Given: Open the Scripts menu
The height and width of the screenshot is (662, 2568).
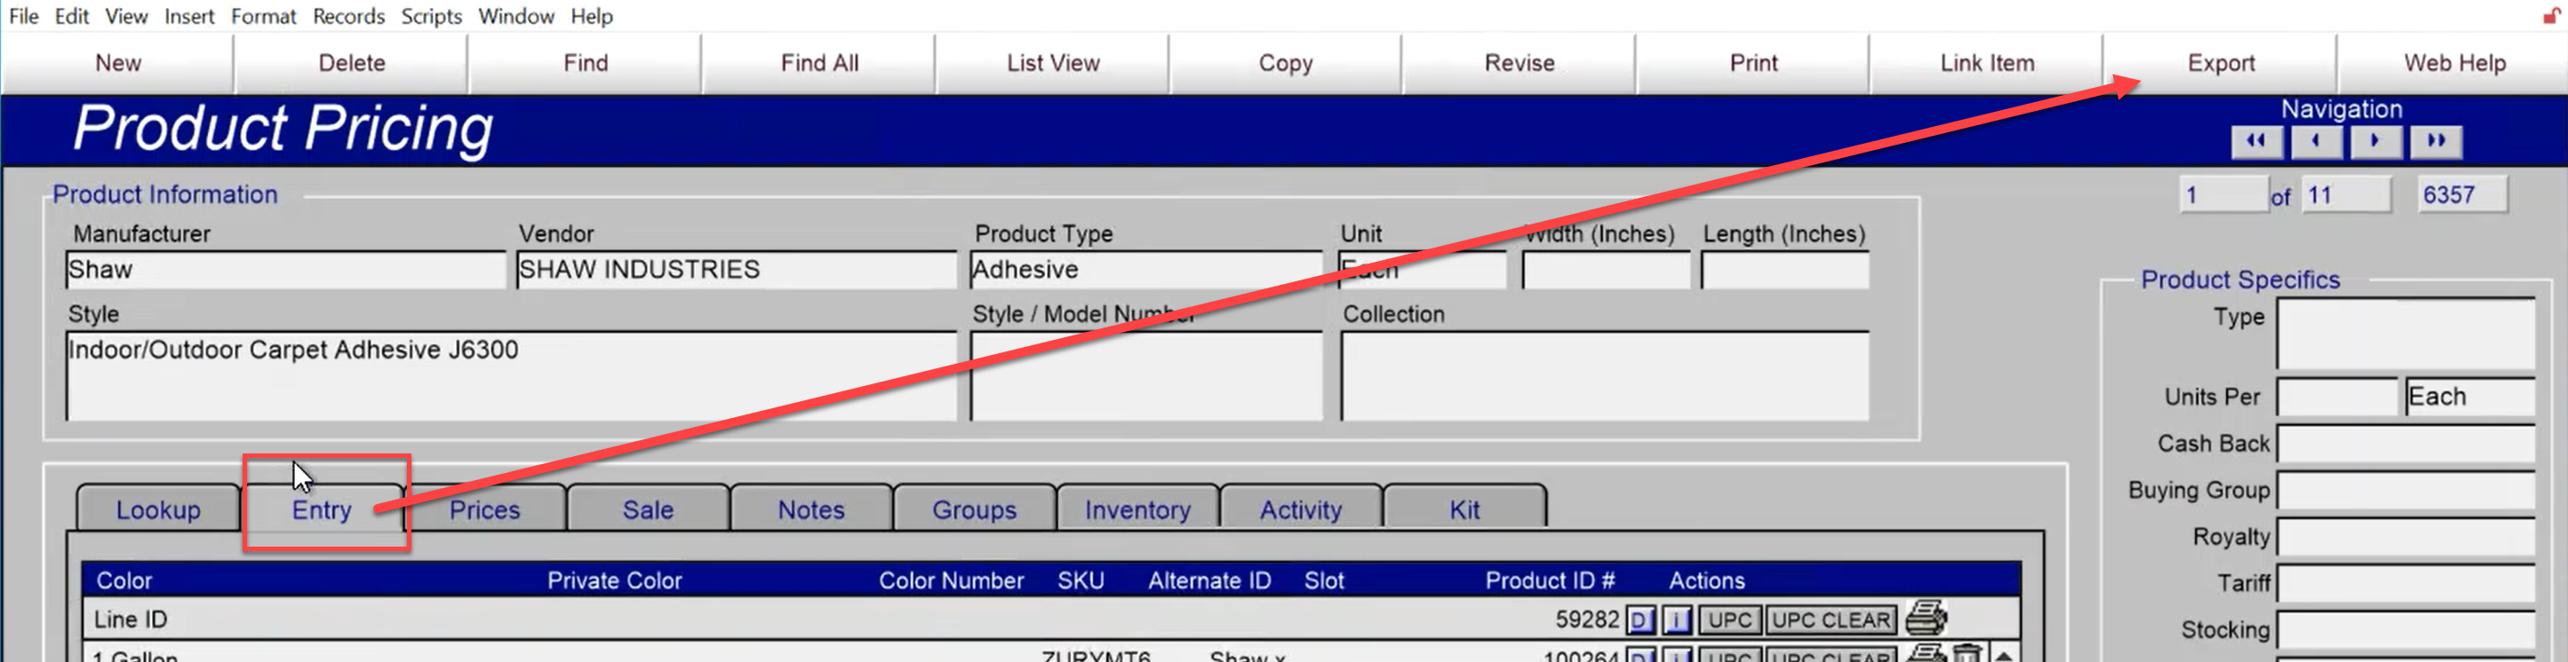Looking at the screenshot, I should [432, 16].
